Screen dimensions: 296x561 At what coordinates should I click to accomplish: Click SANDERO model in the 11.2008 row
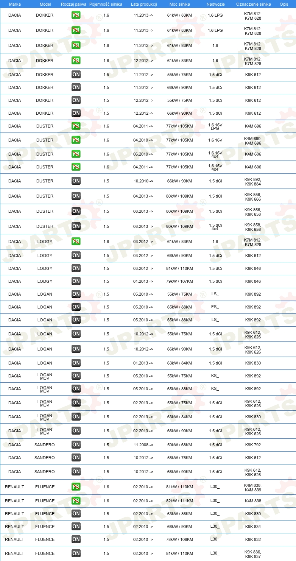pyautogui.click(x=45, y=445)
